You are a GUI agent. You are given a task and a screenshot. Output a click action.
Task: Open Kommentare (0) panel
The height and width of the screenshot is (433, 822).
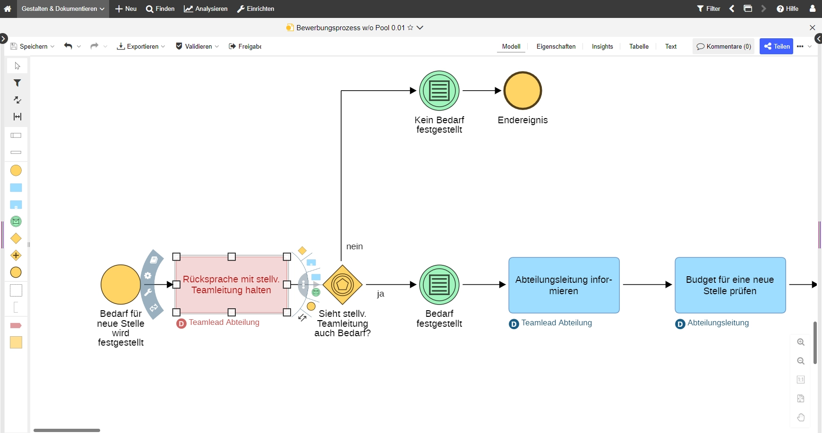pyautogui.click(x=723, y=46)
